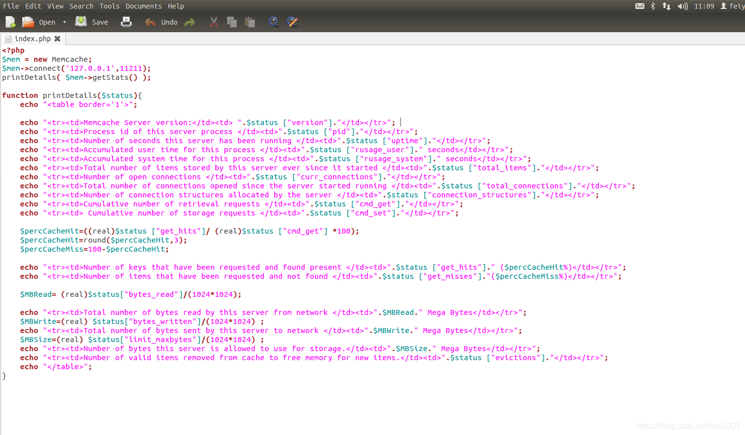The image size is (745, 435).
Task: Click the '$MBWrite=(real)' line
Action: pos(142,321)
